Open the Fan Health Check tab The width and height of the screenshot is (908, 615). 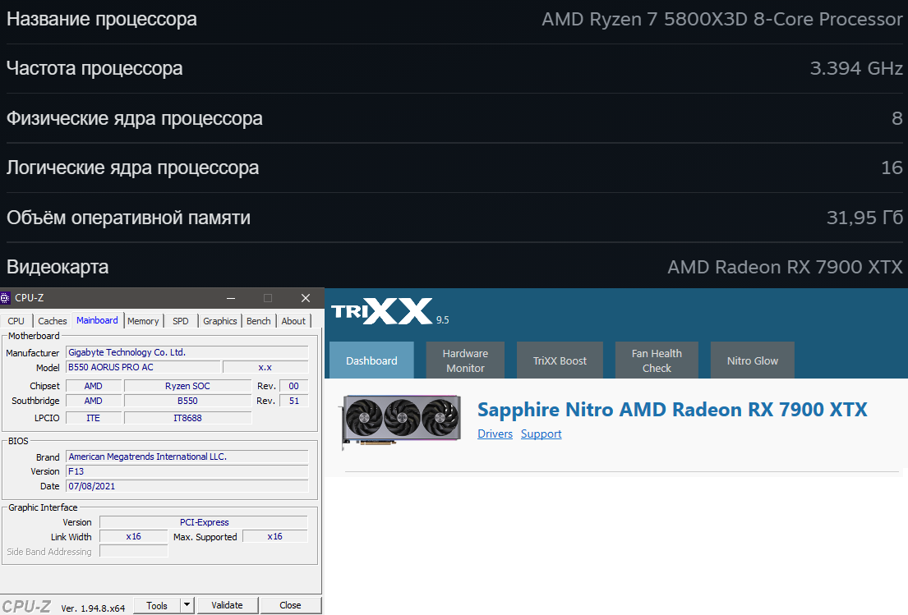point(657,360)
